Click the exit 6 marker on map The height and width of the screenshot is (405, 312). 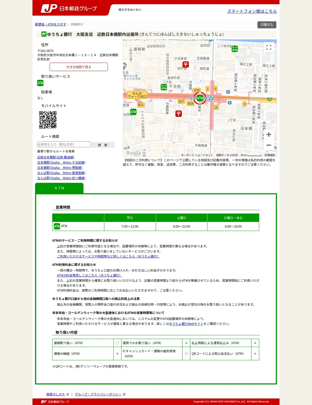(x=216, y=89)
